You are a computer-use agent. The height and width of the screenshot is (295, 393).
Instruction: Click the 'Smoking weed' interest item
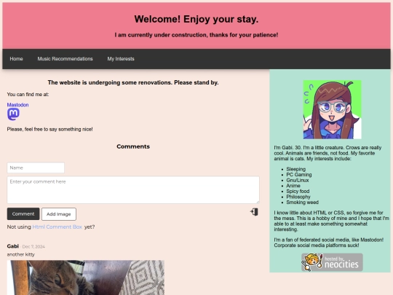[303, 202]
